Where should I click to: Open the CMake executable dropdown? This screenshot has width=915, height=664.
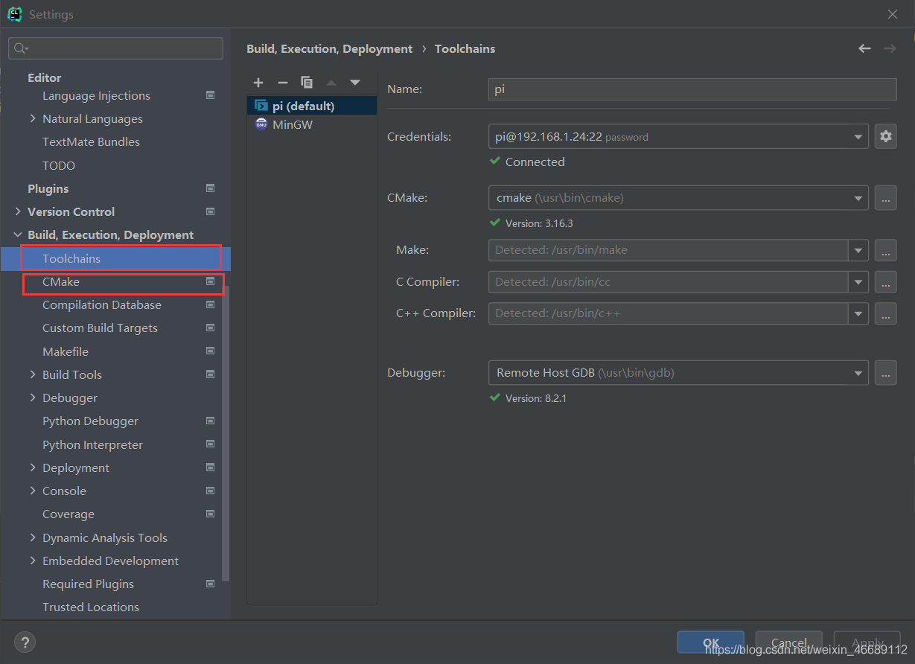(859, 198)
